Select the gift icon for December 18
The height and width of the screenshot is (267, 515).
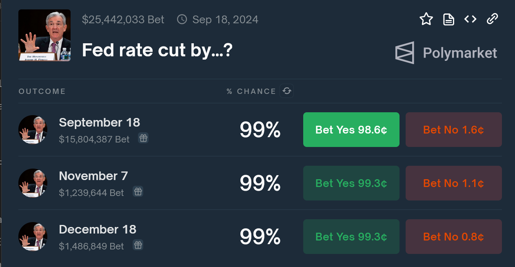(x=138, y=245)
